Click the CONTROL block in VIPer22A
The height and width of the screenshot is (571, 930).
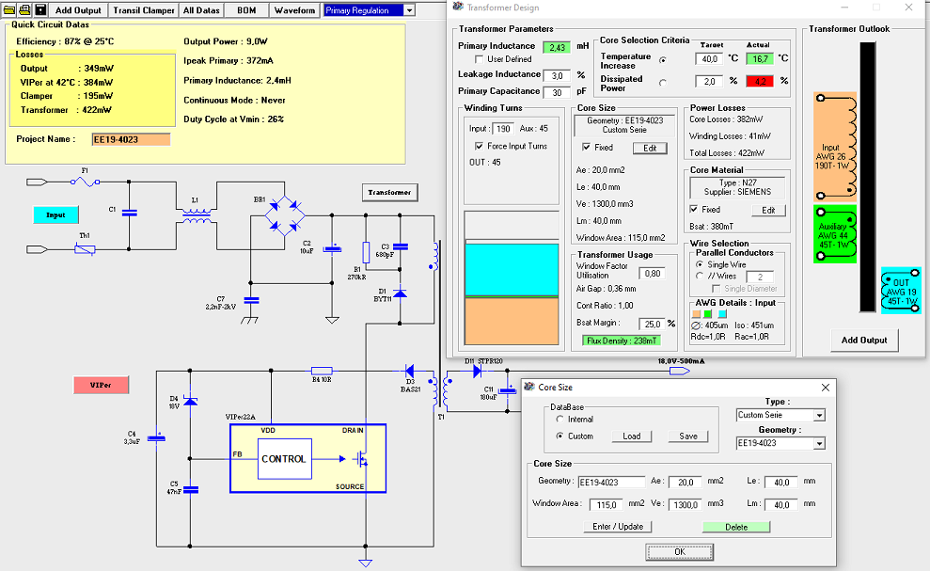tap(283, 459)
